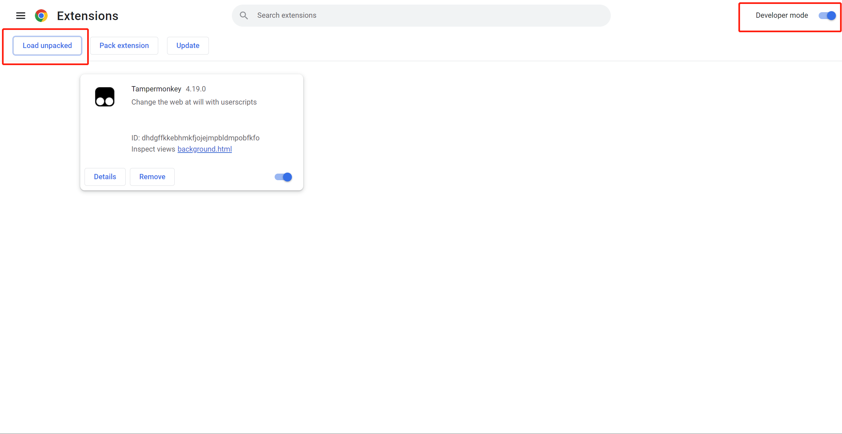Image resolution: width=842 pixels, height=434 pixels.
Task: Open the hamburger main menu
Action: [21, 15]
